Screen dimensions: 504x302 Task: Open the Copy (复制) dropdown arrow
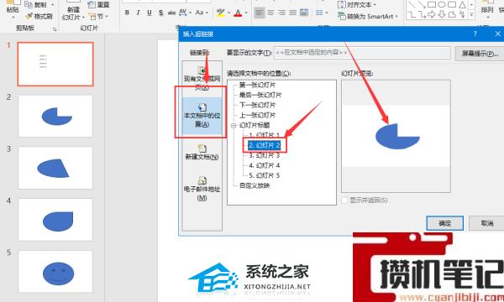(52, 5)
